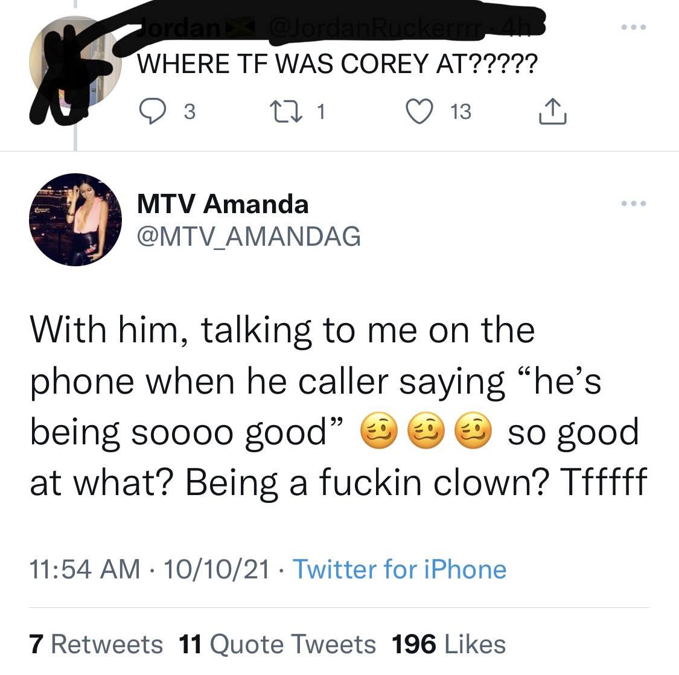
Task: Click the reply count 3
Action: [x=189, y=112]
